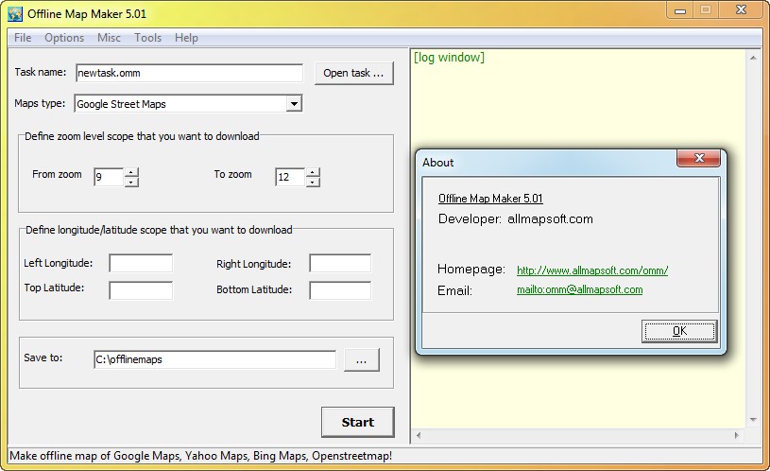Click the Save to path field

tap(215, 359)
